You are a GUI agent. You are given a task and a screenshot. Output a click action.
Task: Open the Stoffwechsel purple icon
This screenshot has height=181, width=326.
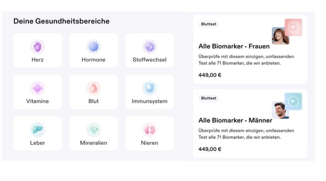[149, 47]
